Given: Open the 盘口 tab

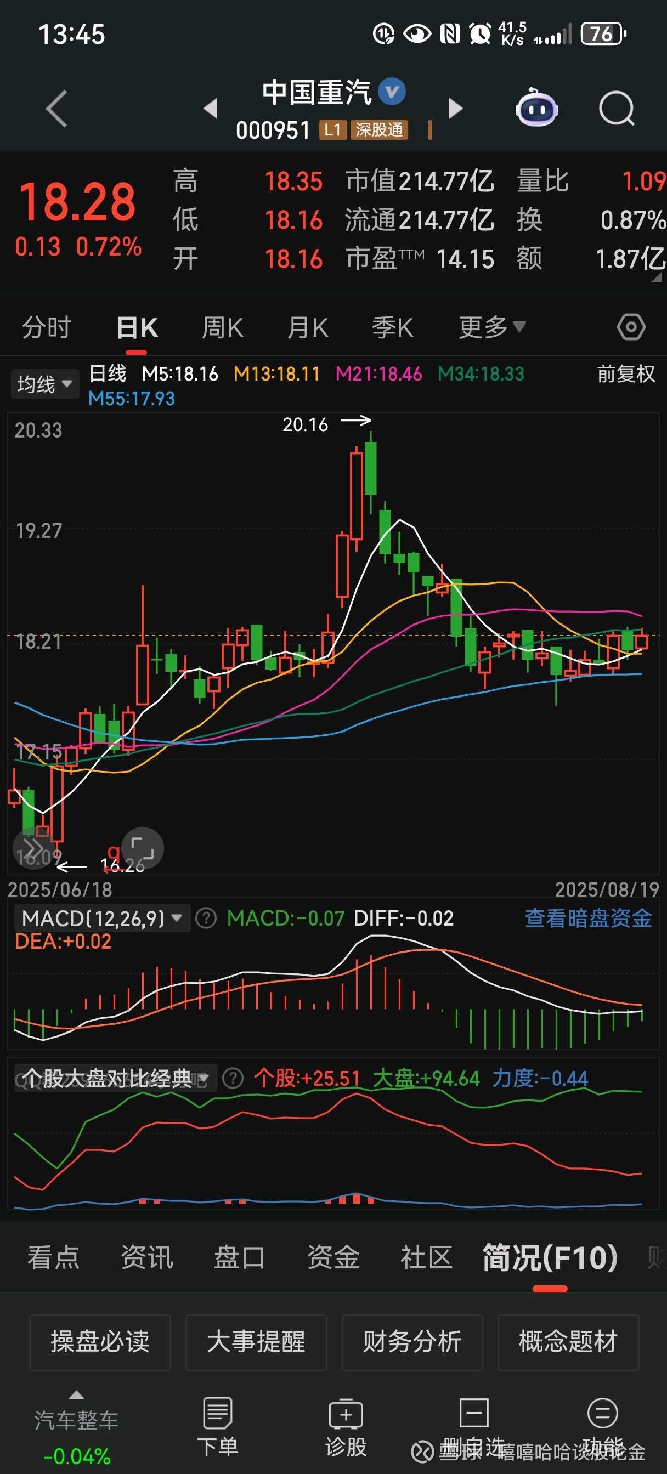Looking at the screenshot, I should (239, 1257).
